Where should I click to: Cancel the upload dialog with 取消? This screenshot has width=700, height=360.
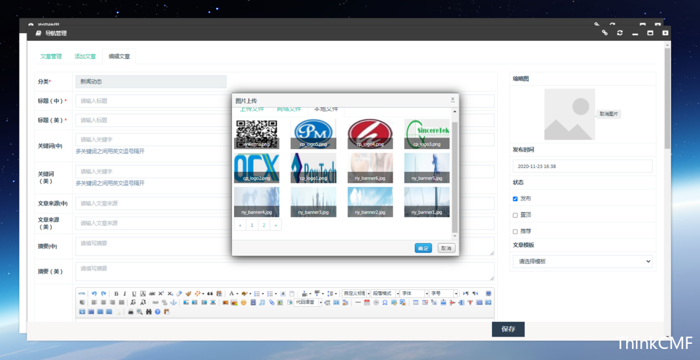click(x=447, y=248)
